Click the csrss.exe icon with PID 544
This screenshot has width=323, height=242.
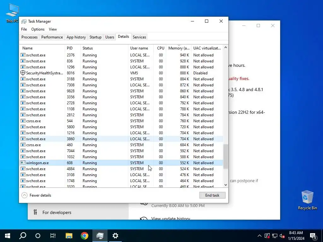click(23, 121)
